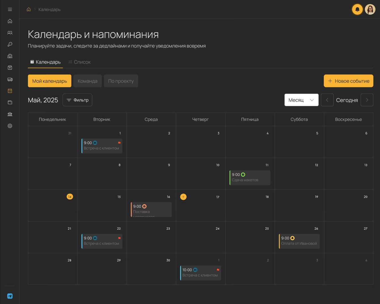Image resolution: width=380 pixels, height=304 pixels.
Task: Open the hamburger menu in the sidebar
Action: coord(10,9)
